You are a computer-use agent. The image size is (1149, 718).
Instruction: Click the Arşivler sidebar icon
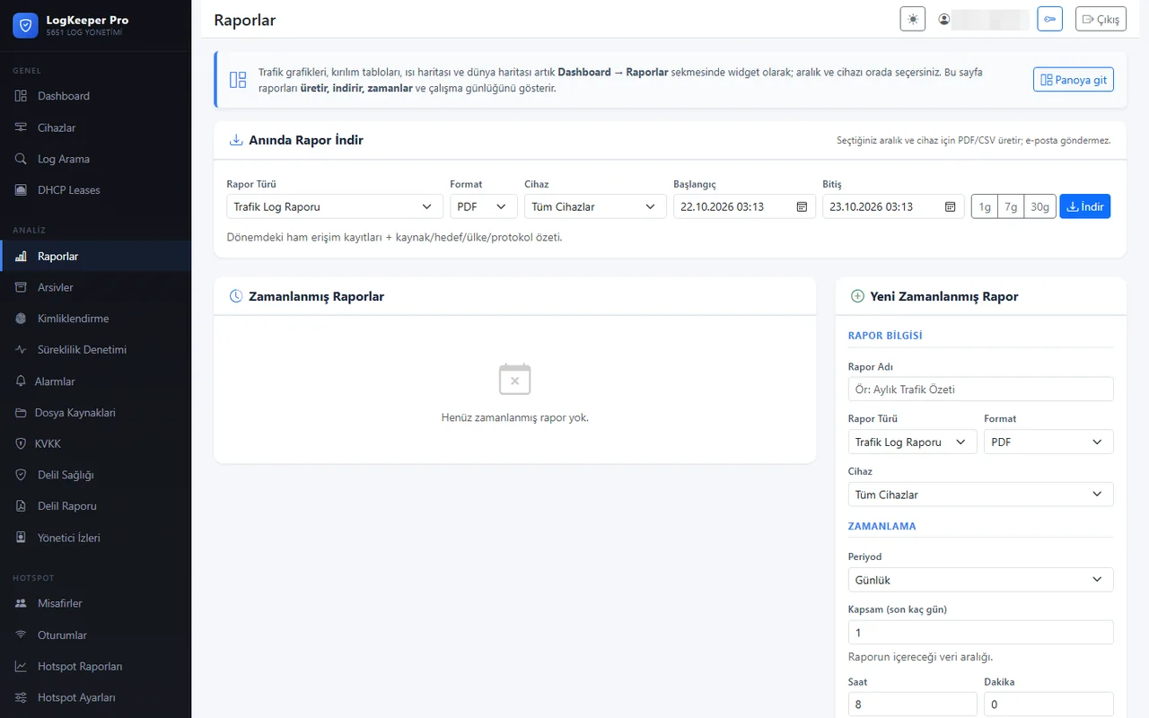(21, 287)
